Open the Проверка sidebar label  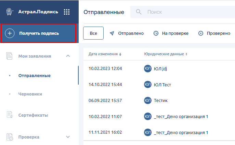click(29, 137)
